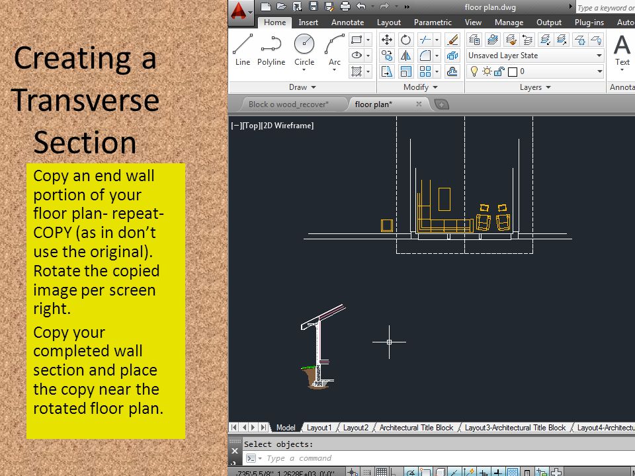This screenshot has height=476, width=635.
Task: Switch to the Insert ribbon tab
Action: [308, 22]
